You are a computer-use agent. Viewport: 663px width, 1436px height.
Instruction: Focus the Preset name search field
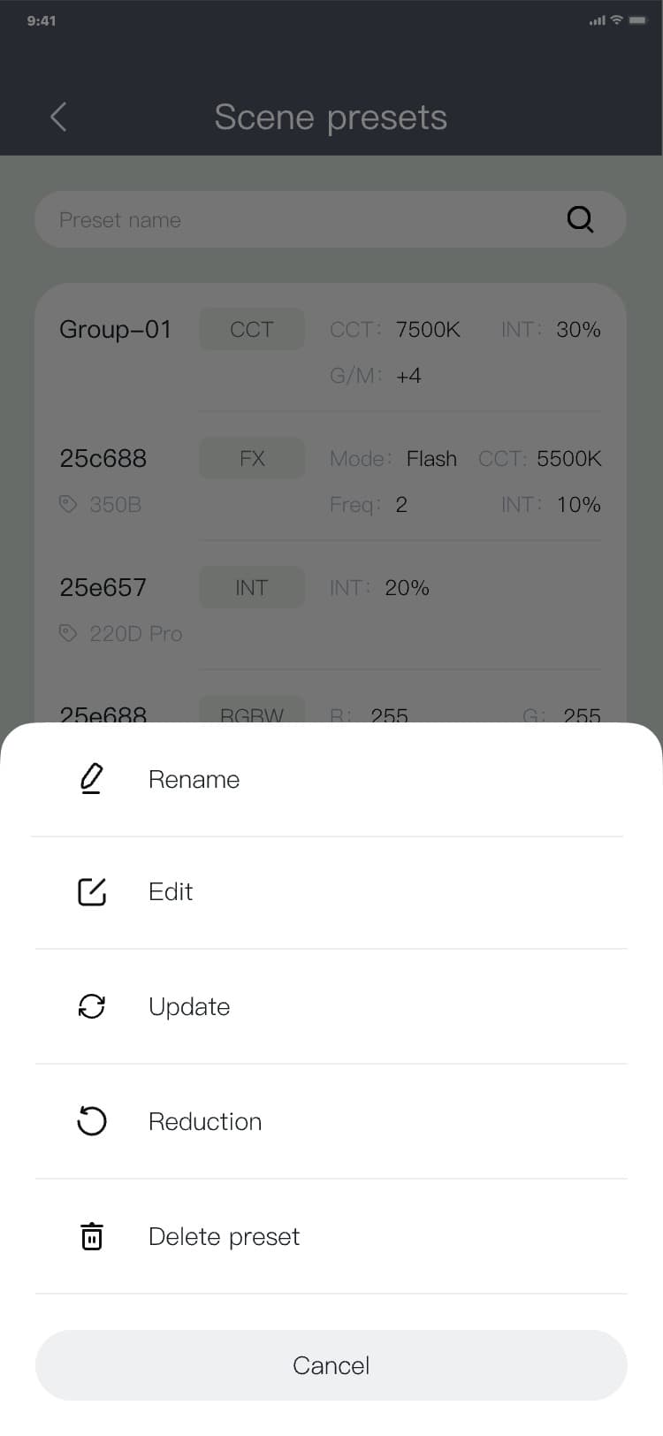click(x=301, y=219)
